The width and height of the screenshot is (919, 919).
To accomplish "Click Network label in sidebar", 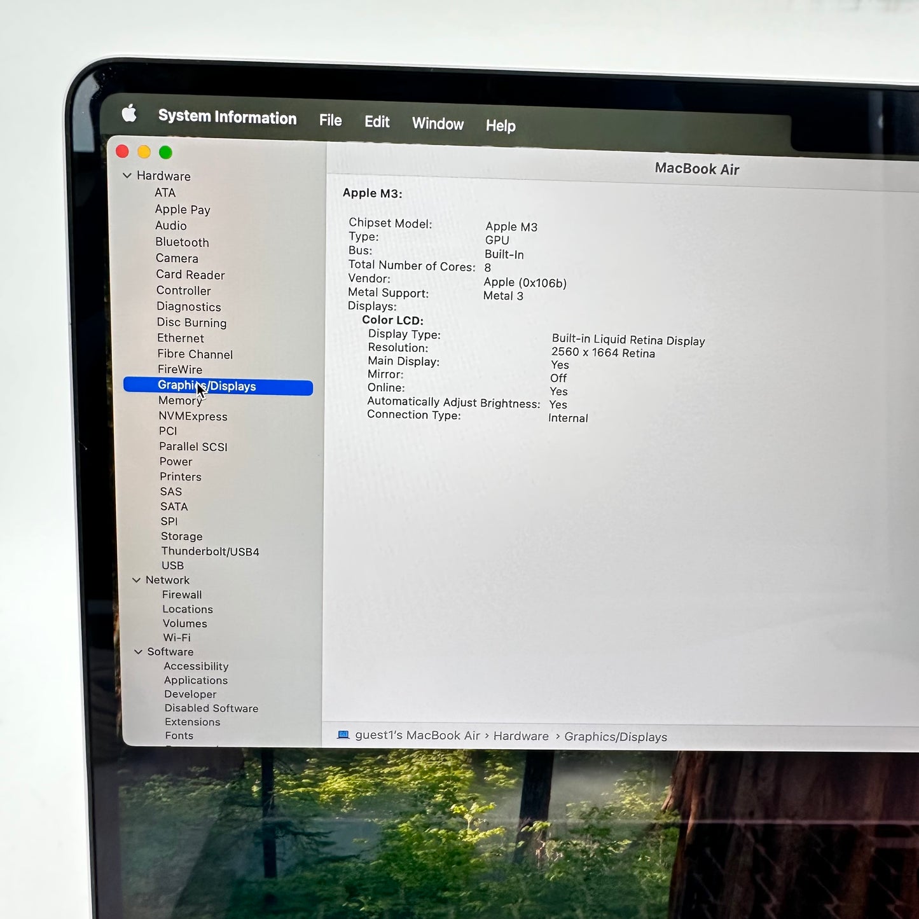I will 167,580.
